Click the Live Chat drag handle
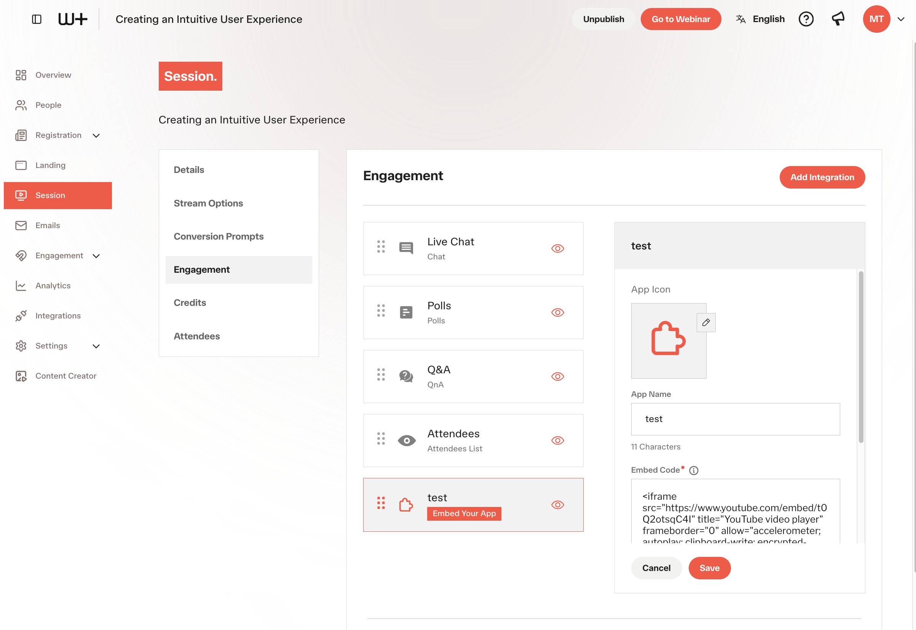 click(x=381, y=247)
